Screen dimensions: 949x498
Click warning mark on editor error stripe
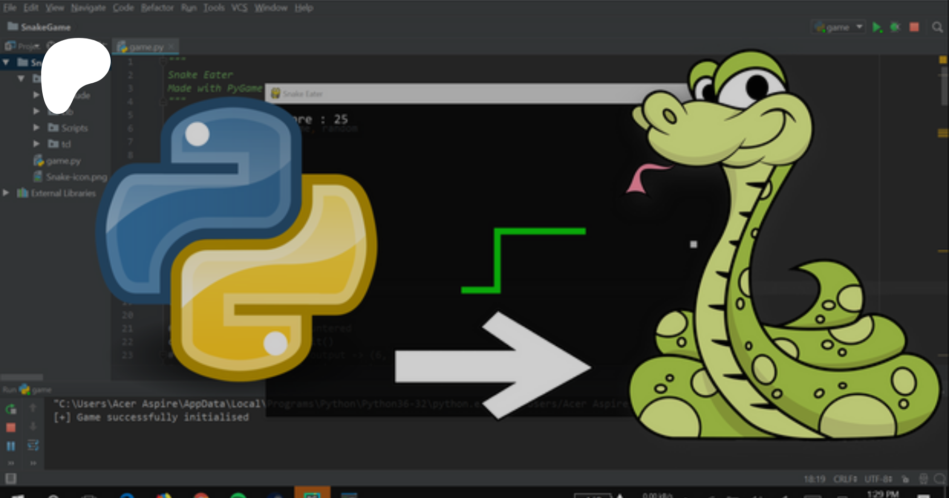tap(943, 133)
